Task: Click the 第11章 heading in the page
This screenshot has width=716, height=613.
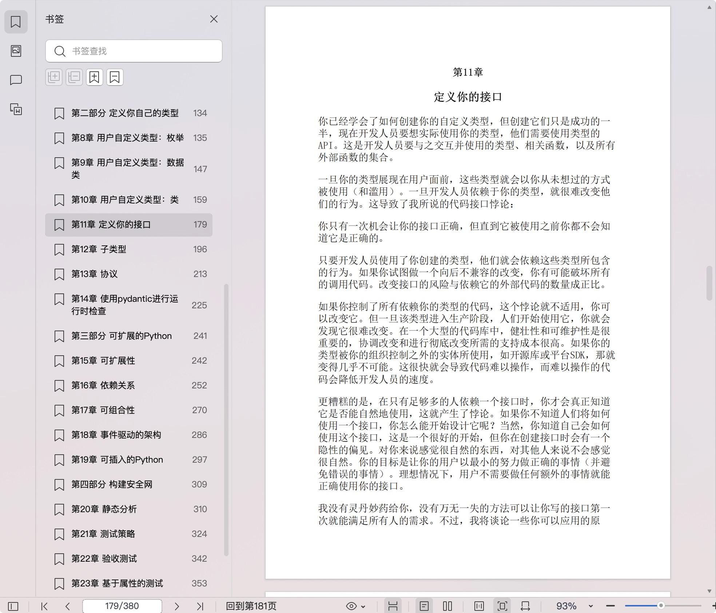Action: (x=468, y=72)
